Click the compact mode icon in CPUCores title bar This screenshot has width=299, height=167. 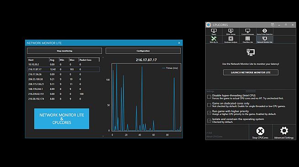point(272,25)
